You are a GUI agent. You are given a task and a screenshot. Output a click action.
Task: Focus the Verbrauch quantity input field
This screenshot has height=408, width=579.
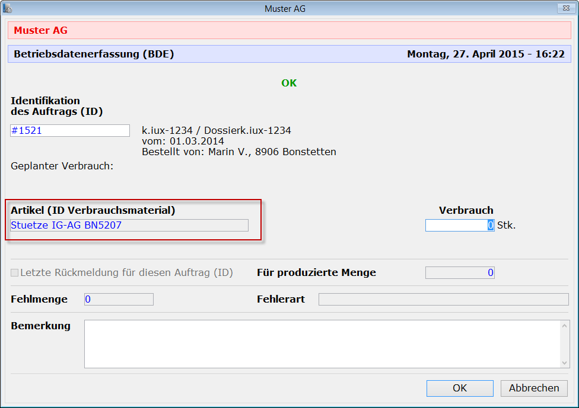(x=459, y=225)
